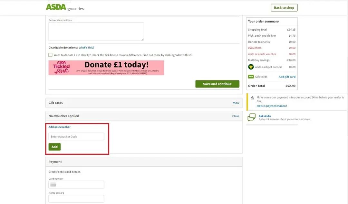Image resolution: width=348 pixels, height=204 pixels.
Task: Click the Asda cashpot earned star icon
Action: (x=251, y=67)
